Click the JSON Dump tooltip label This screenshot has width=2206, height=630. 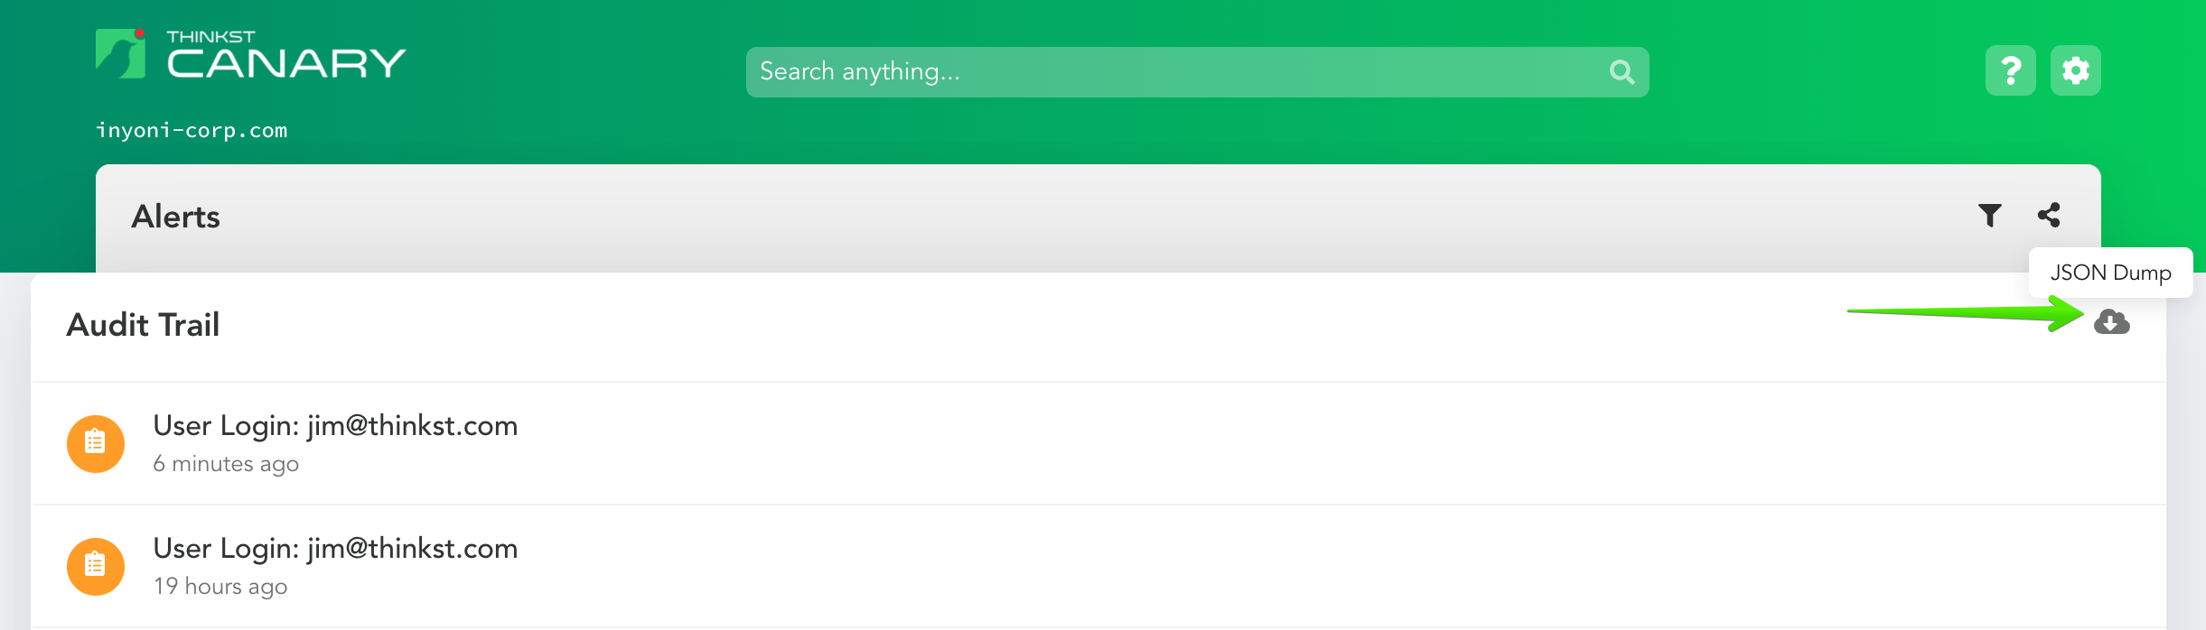[x=2110, y=273]
